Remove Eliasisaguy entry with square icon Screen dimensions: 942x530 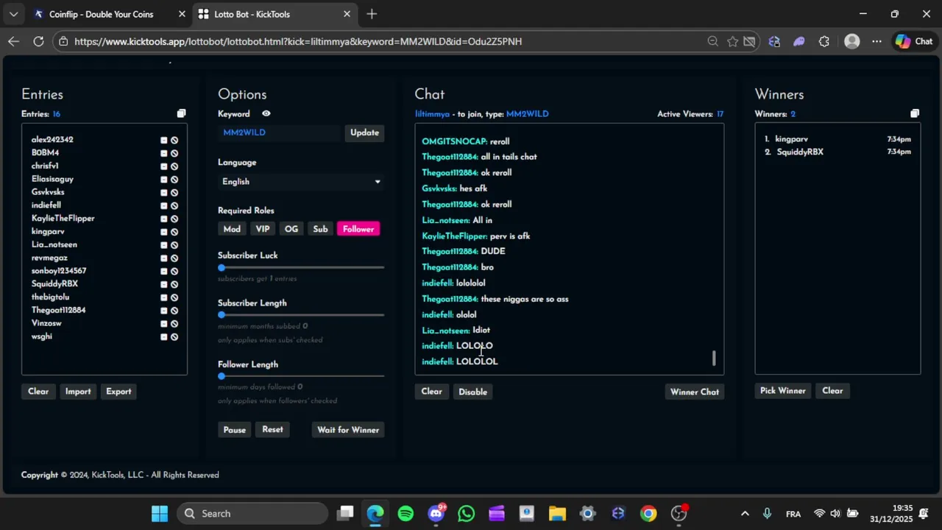[x=164, y=180]
